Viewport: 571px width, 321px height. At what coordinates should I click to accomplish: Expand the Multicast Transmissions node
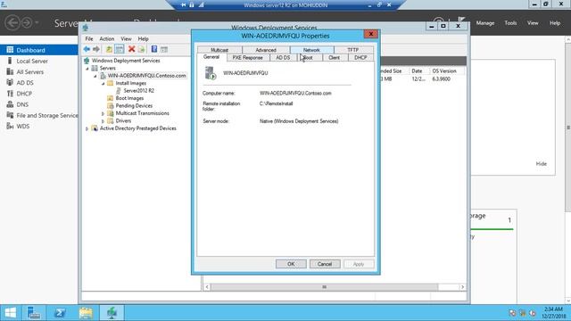point(103,113)
